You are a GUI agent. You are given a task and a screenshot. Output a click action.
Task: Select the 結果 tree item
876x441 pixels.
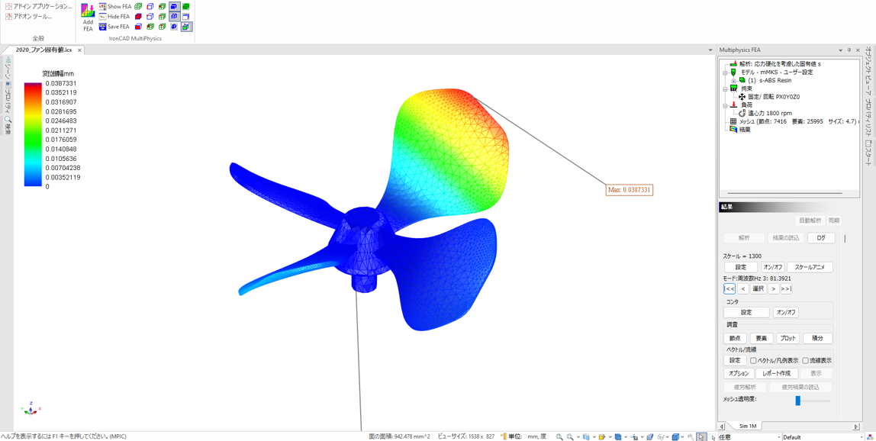tap(746, 130)
